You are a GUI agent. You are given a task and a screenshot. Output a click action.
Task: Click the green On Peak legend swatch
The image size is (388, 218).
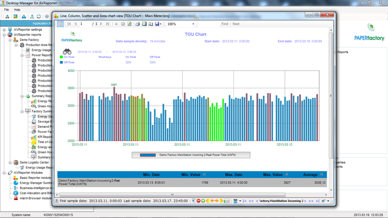62,57
